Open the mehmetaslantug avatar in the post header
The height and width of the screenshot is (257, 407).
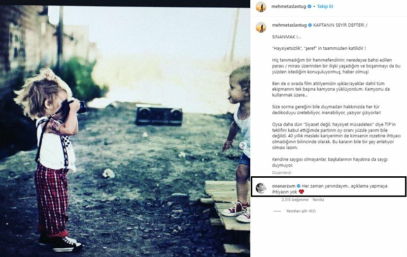click(x=261, y=7)
